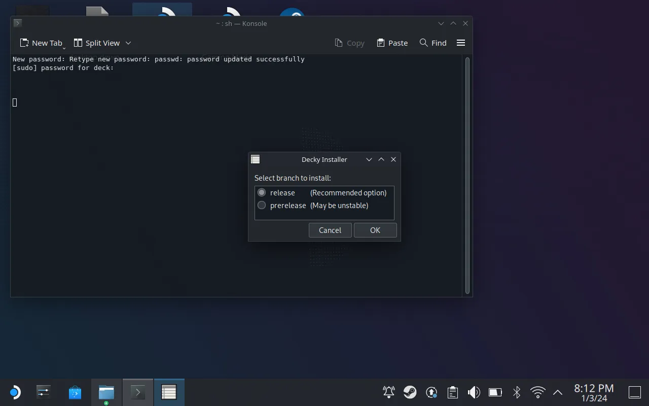Click the Decky Installer window menu icon

click(256, 159)
